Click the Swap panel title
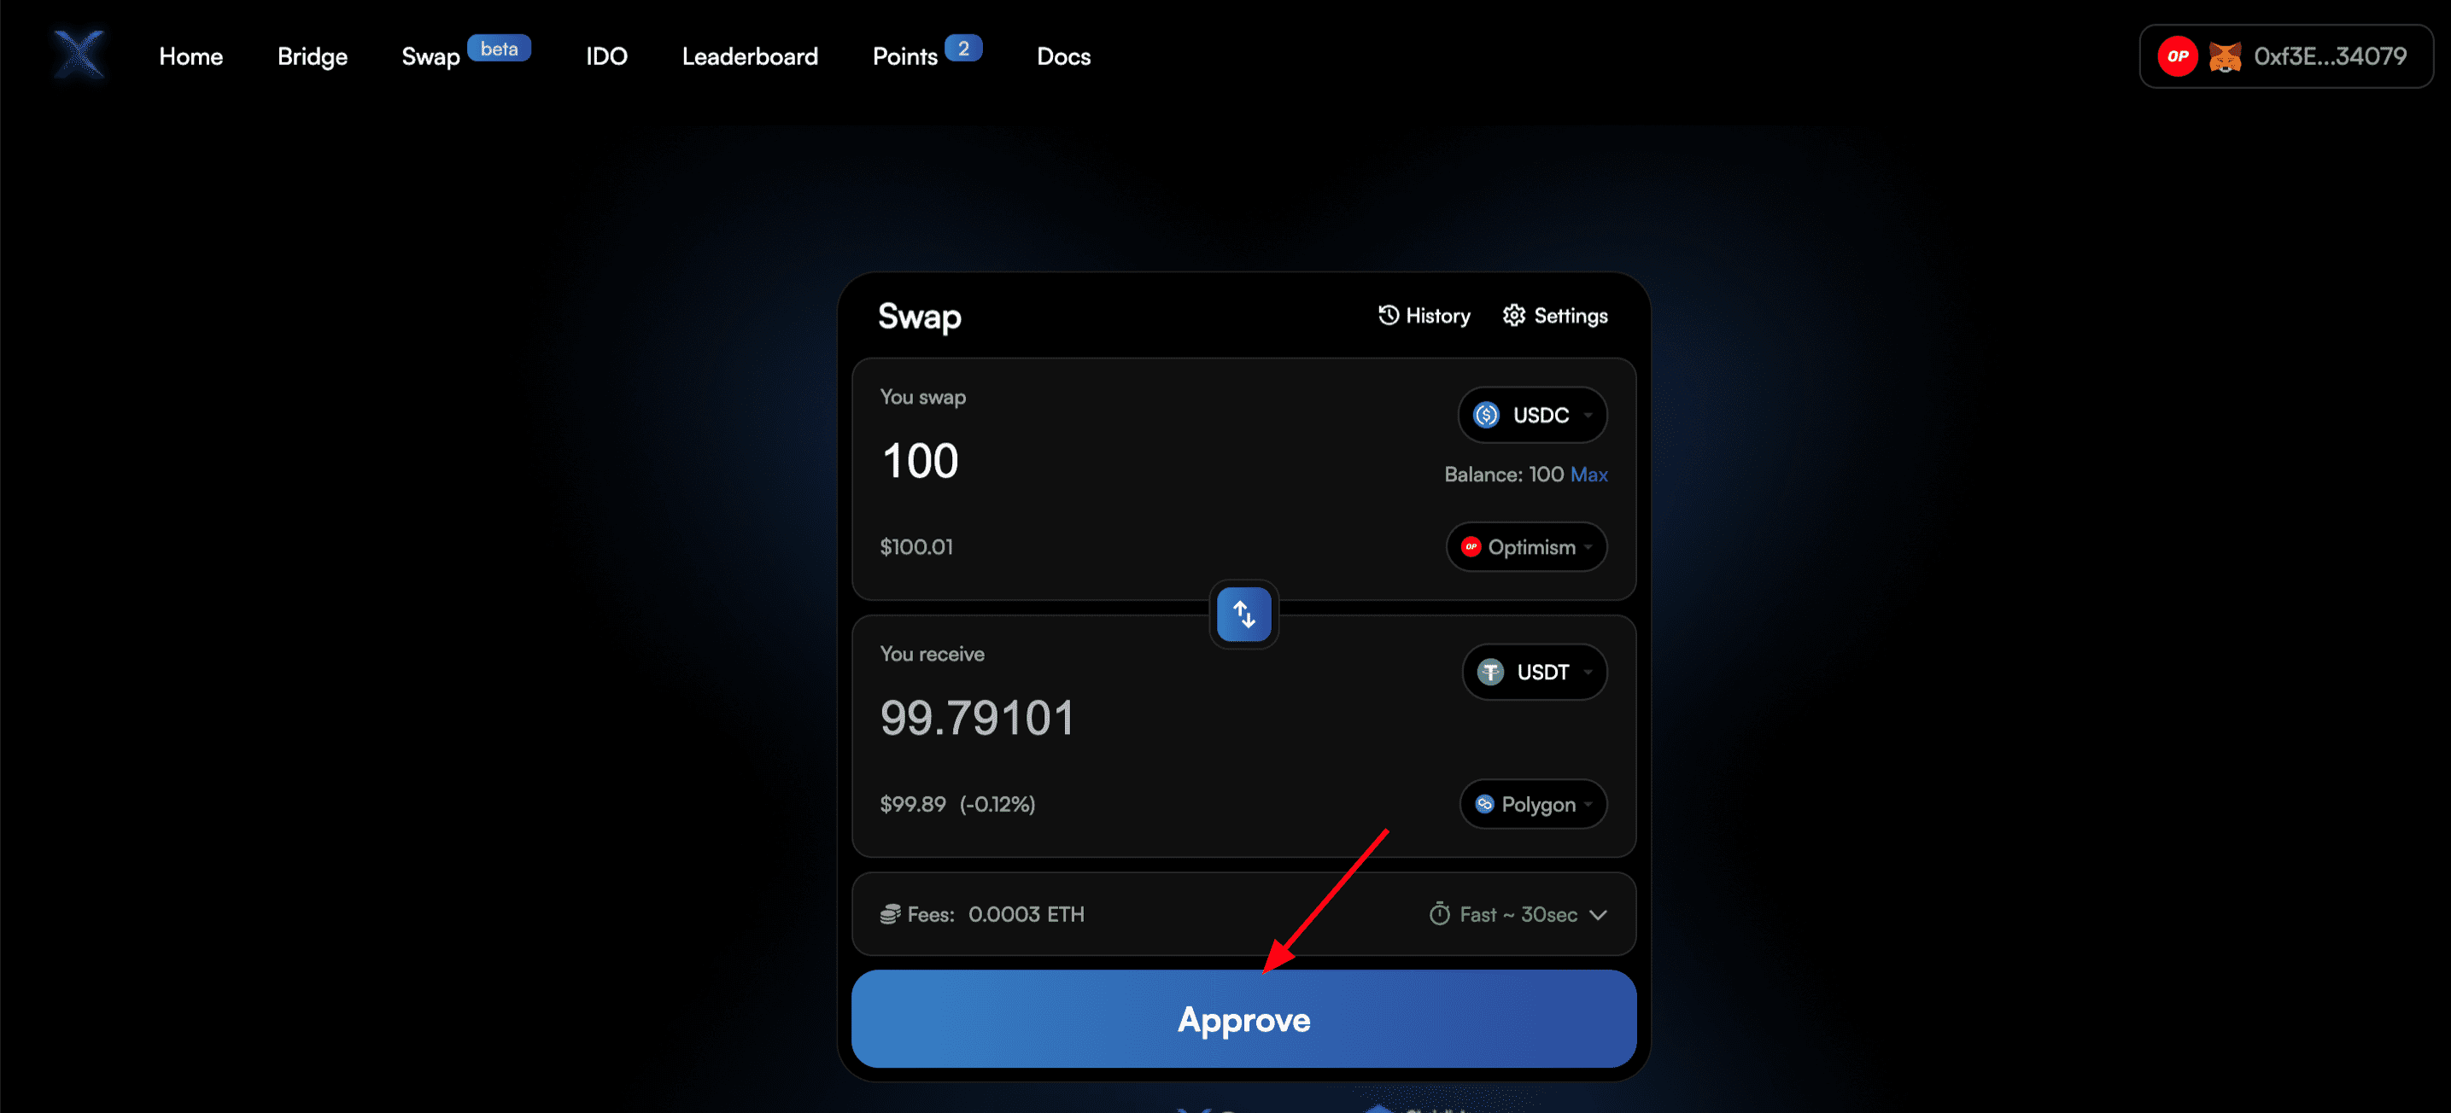The image size is (2451, 1113). [x=919, y=317]
